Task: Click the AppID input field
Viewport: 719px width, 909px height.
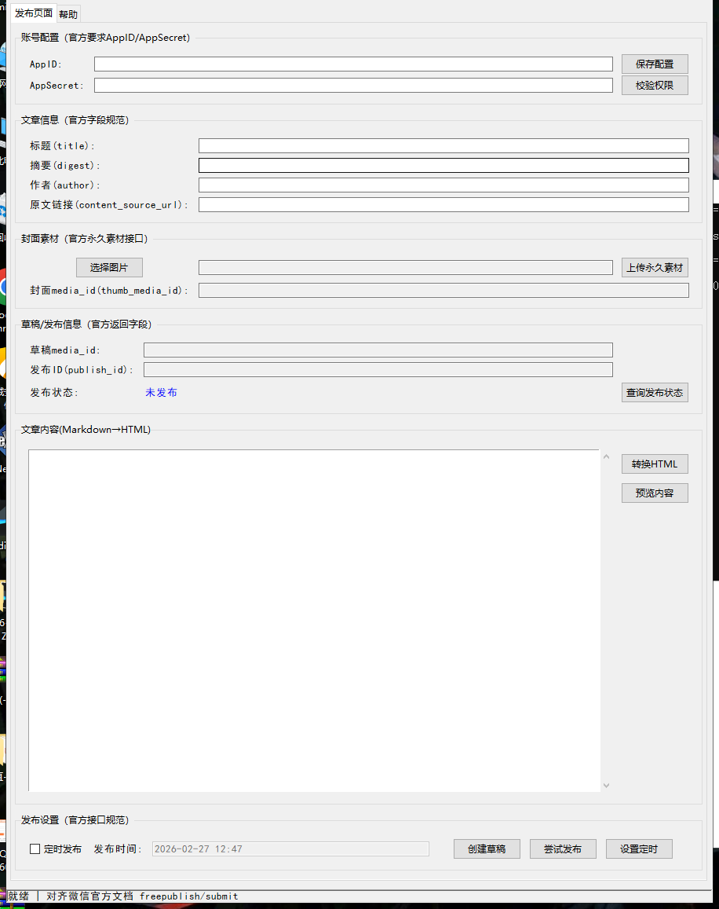Action: pos(352,64)
